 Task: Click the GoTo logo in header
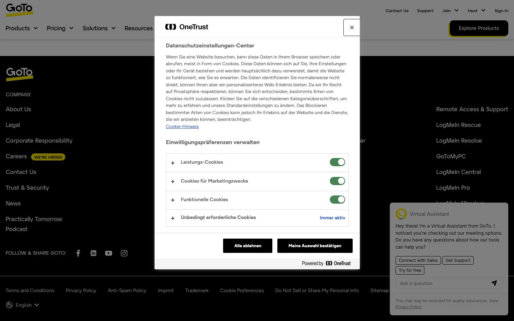(x=19, y=10)
